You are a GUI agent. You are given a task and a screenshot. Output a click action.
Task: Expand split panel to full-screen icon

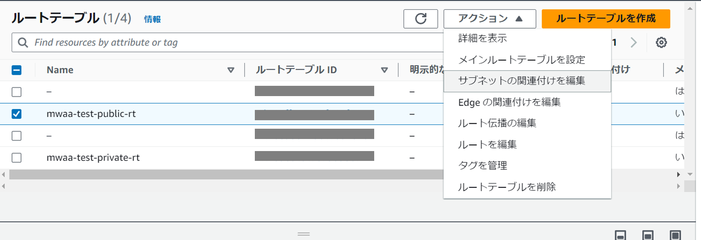[x=676, y=236]
